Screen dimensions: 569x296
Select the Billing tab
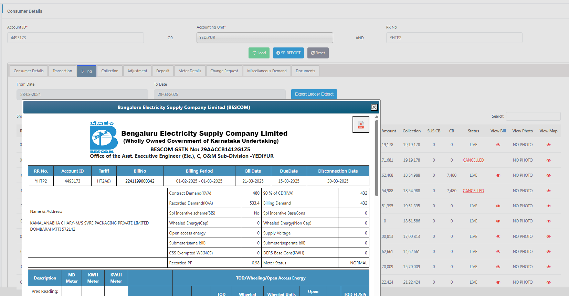tap(86, 71)
